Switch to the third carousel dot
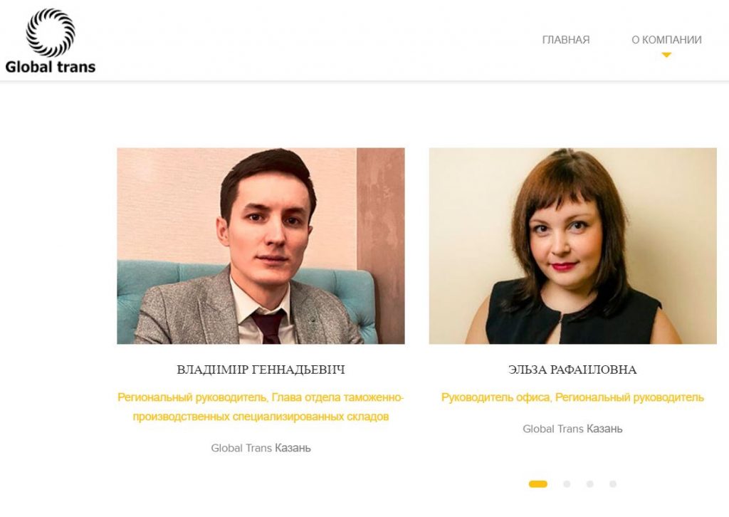The height and width of the screenshot is (517, 729). click(x=589, y=484)
